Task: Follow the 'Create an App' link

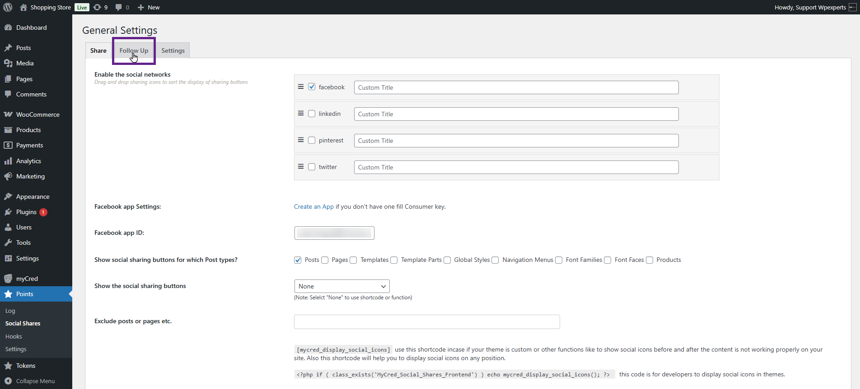Action: (x=313, y=206)
